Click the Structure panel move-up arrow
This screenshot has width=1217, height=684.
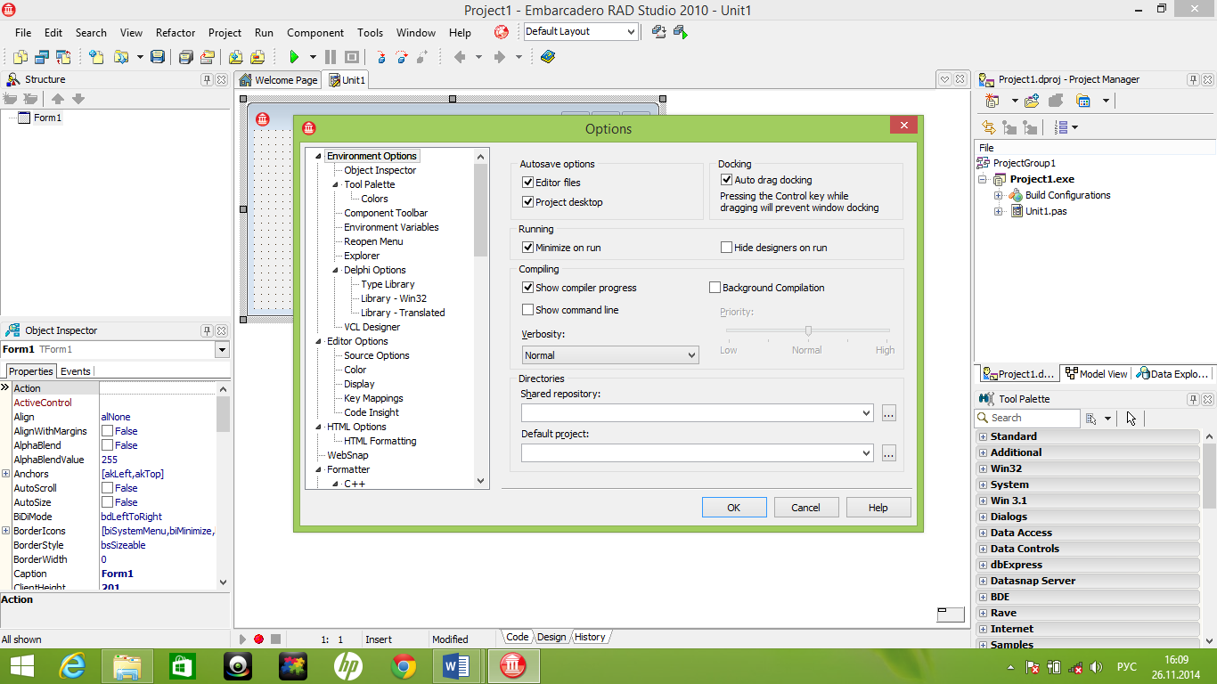[58, 99]
